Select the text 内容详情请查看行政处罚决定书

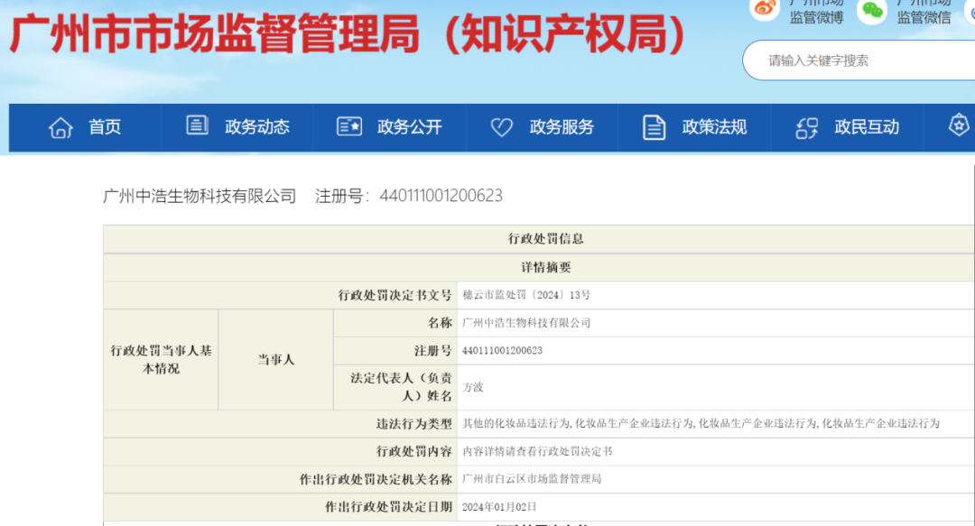pyautogui.click(x=537, y=451)
